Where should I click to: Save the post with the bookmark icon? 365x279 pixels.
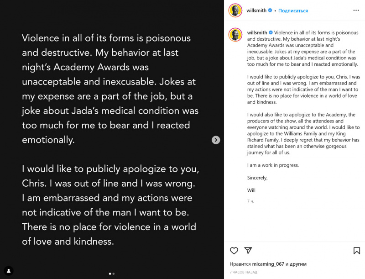[357, 251]
